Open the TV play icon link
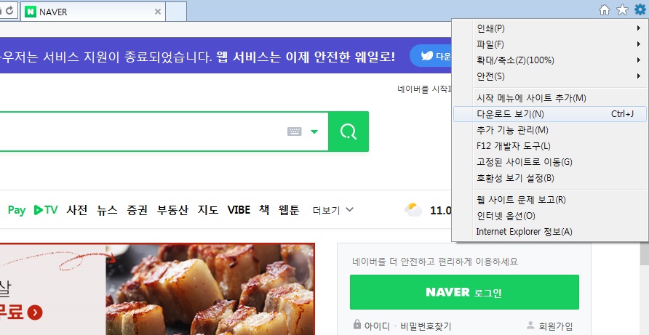Screen dimensions: 649x335 (46, 210)
